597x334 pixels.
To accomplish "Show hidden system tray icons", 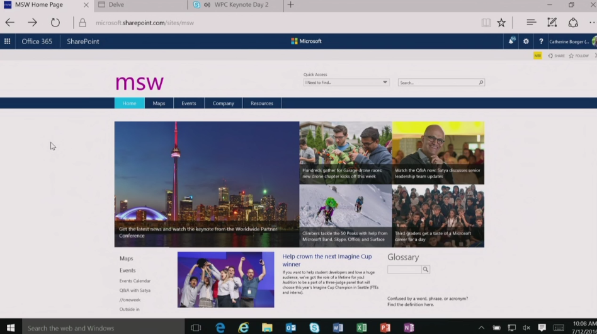I will [x=482, y=328].
